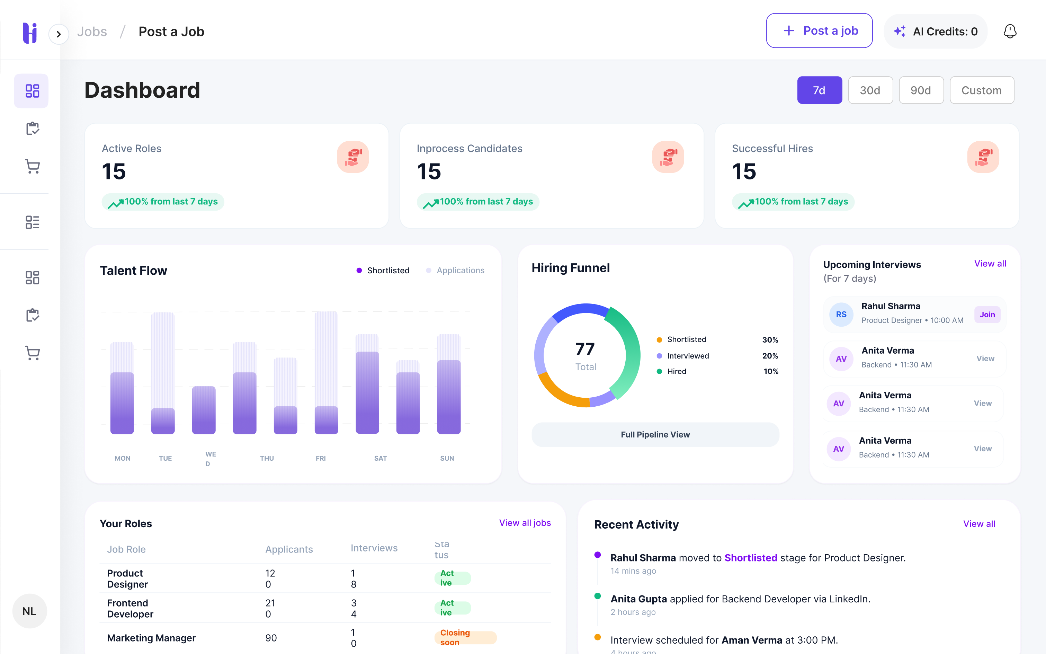Click the Hi logo in the top corner
This screenshot has height=654, width=1046.
point(30,33)
